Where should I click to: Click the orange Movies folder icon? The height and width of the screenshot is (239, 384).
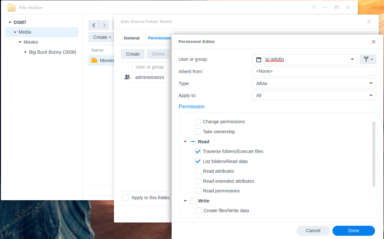click(x=94, y=60)
